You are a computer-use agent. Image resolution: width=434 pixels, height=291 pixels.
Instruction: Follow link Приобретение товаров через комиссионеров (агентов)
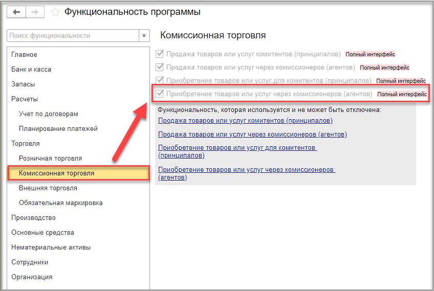(x=247, y=173)
